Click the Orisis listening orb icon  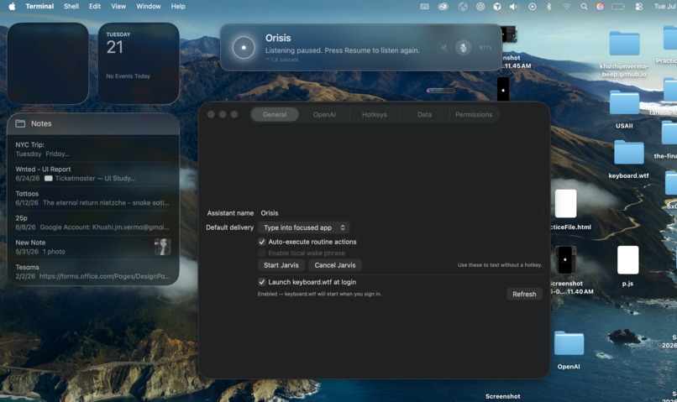pos(244,48)
